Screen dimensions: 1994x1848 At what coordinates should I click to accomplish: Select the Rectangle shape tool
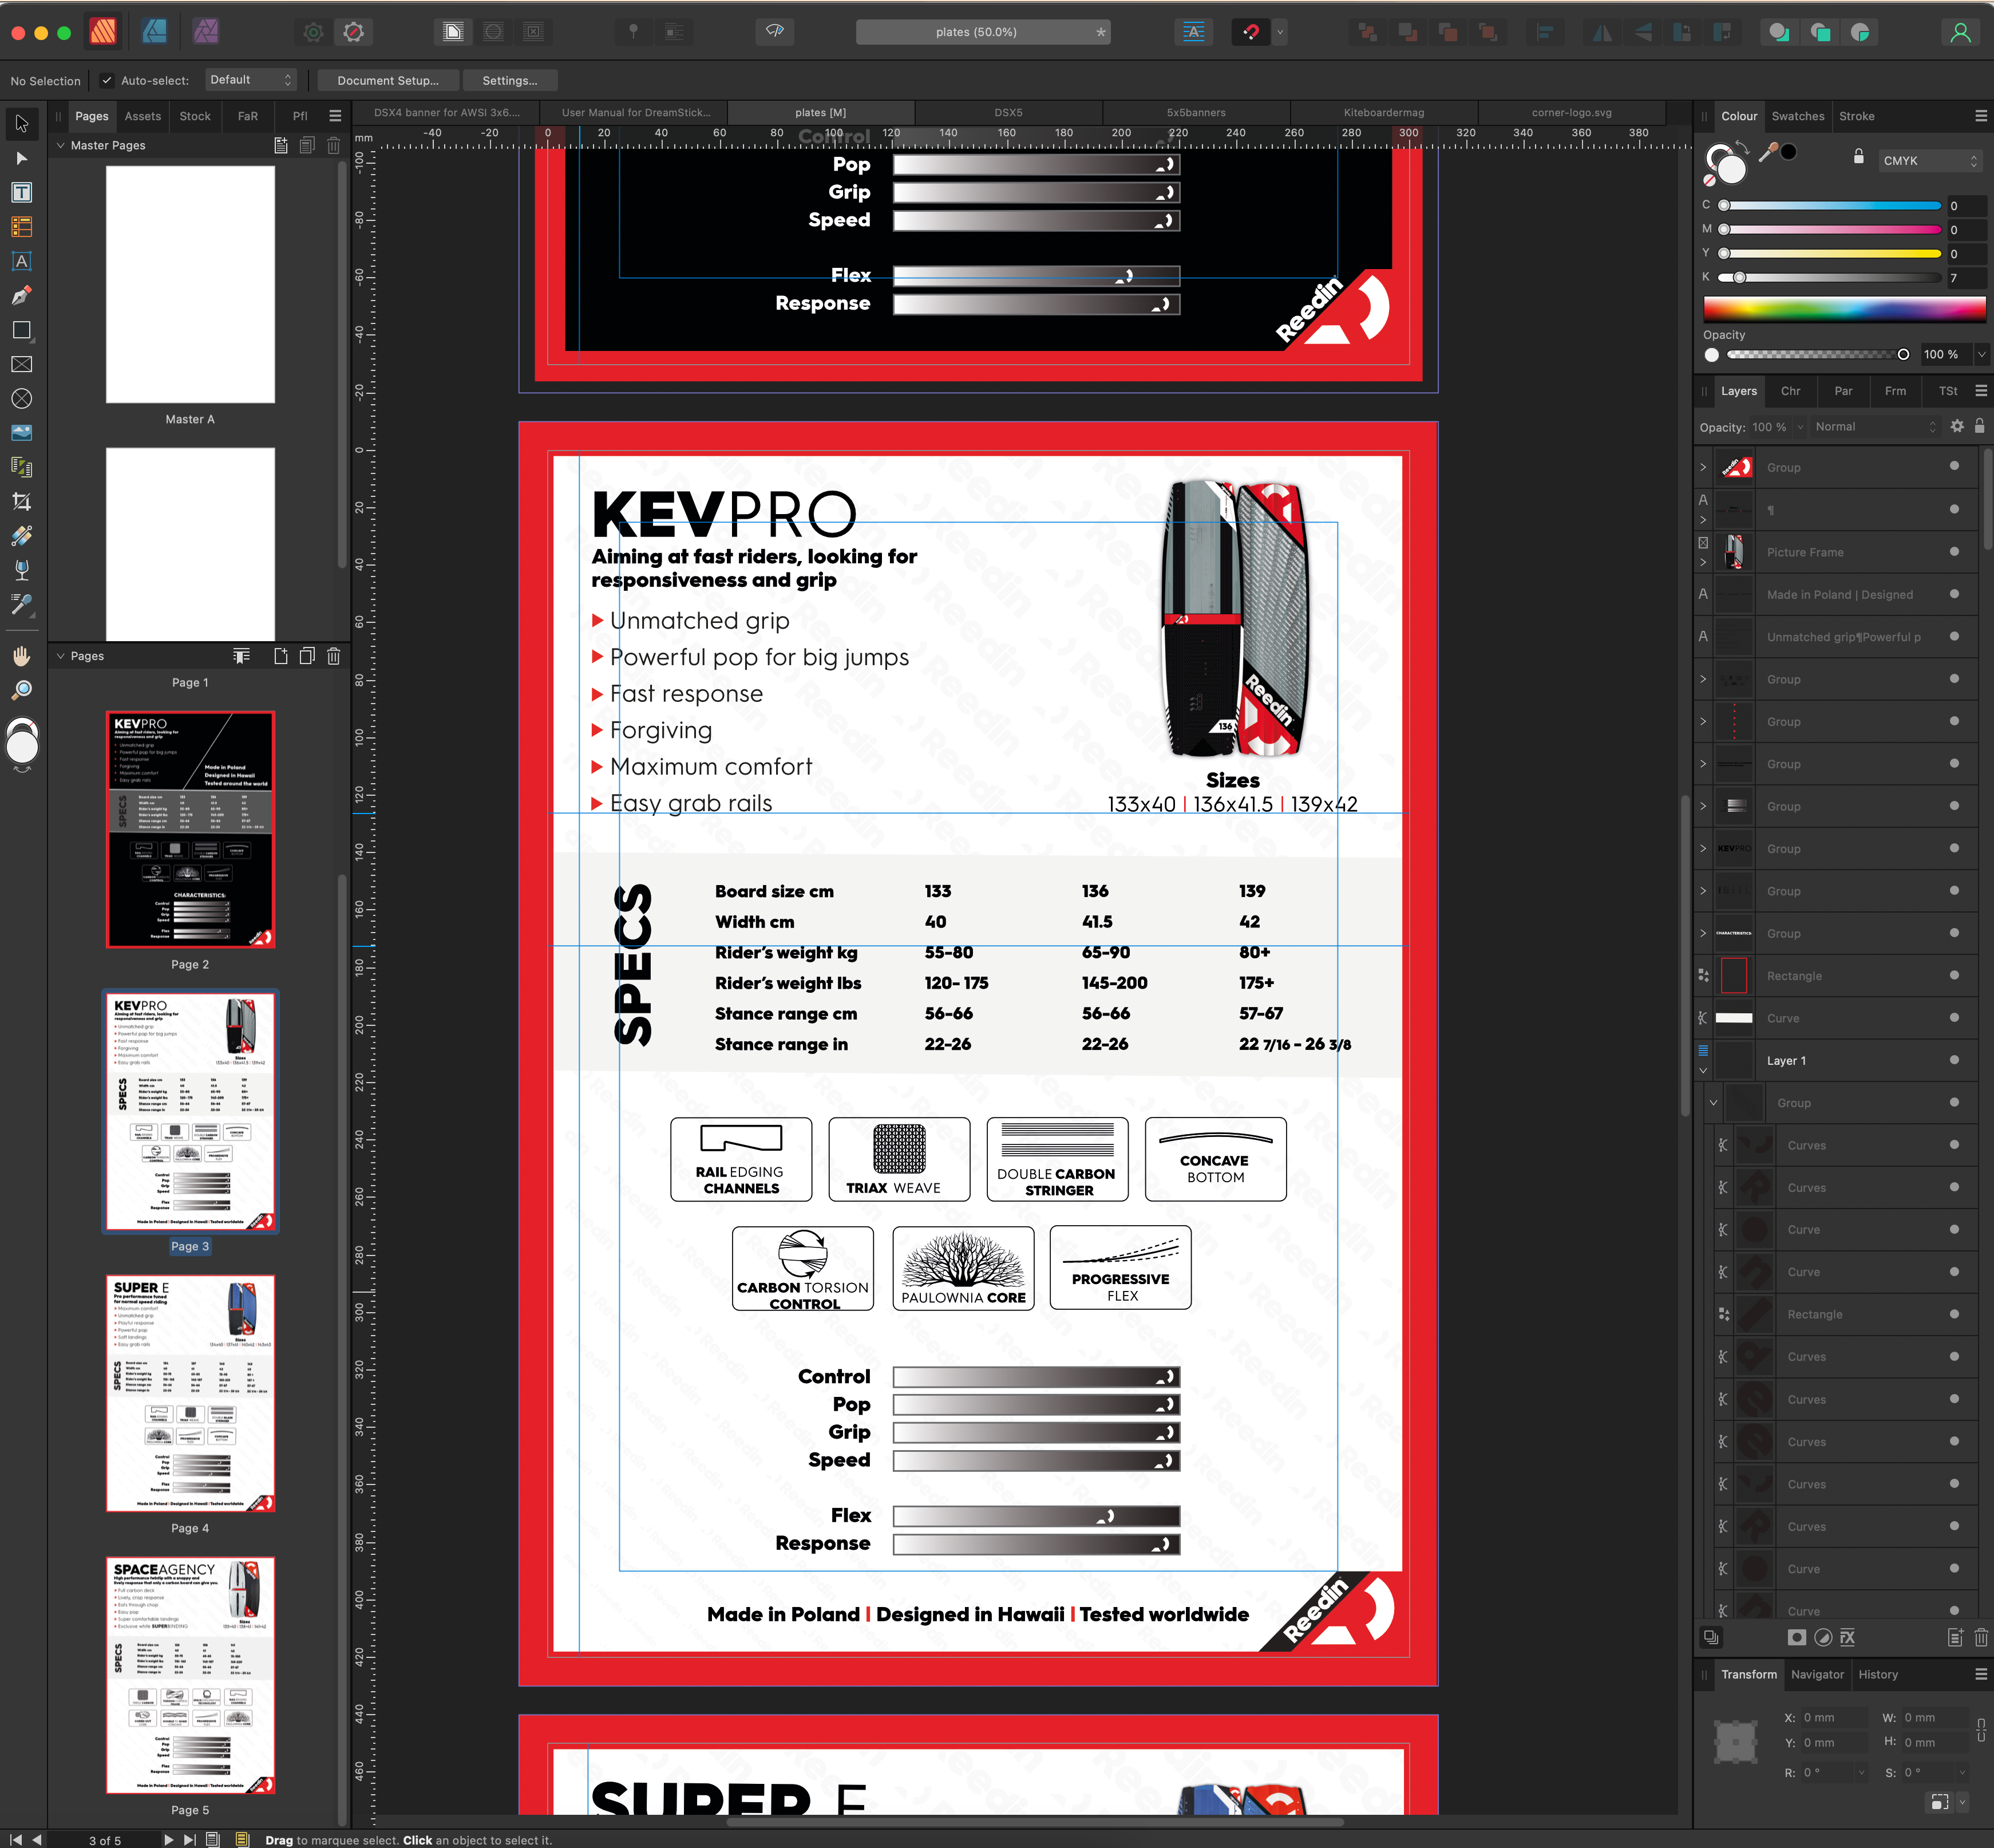click(x=21, y=330)
